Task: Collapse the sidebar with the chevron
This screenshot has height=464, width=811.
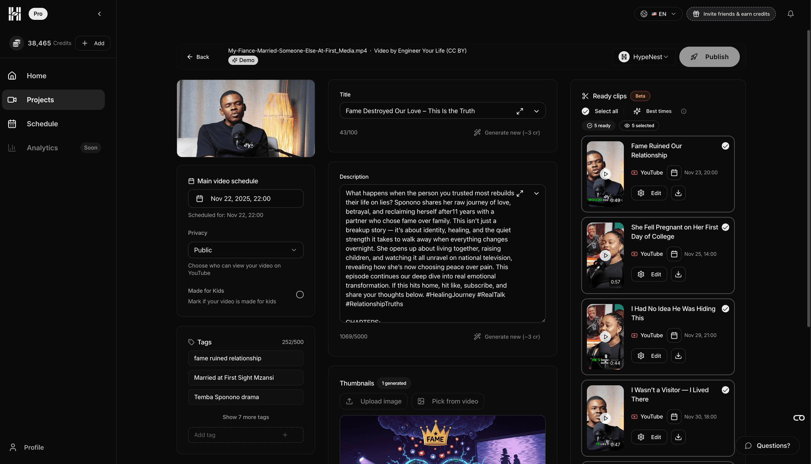Action: click(99, 14)
